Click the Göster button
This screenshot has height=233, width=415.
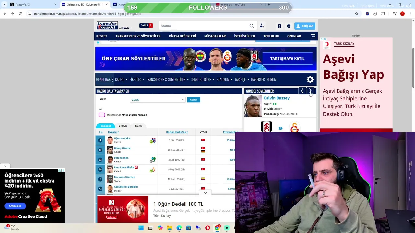(194, 100)
